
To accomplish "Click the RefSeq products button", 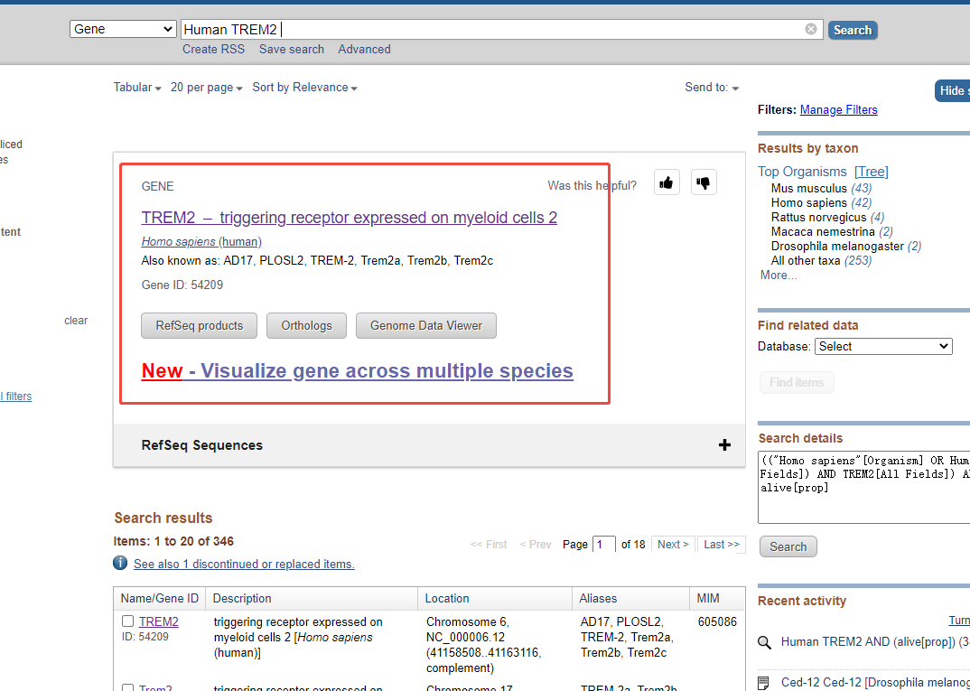I will click(200, 326).
